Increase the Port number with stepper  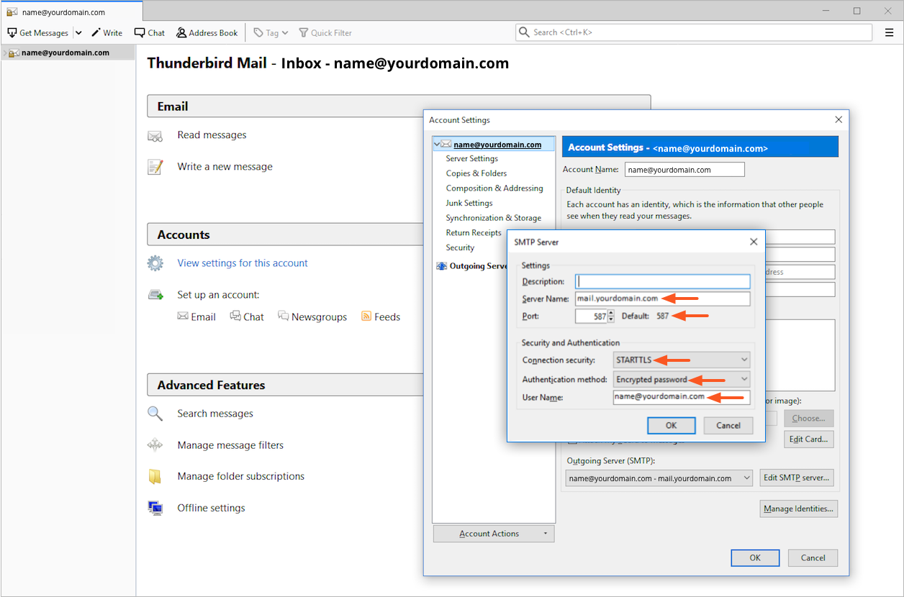coord(611,313)
